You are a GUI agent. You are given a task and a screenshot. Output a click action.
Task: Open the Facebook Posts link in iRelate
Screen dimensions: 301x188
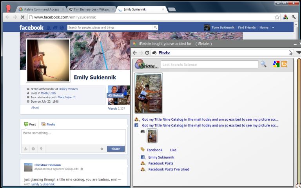coord(161,163)
